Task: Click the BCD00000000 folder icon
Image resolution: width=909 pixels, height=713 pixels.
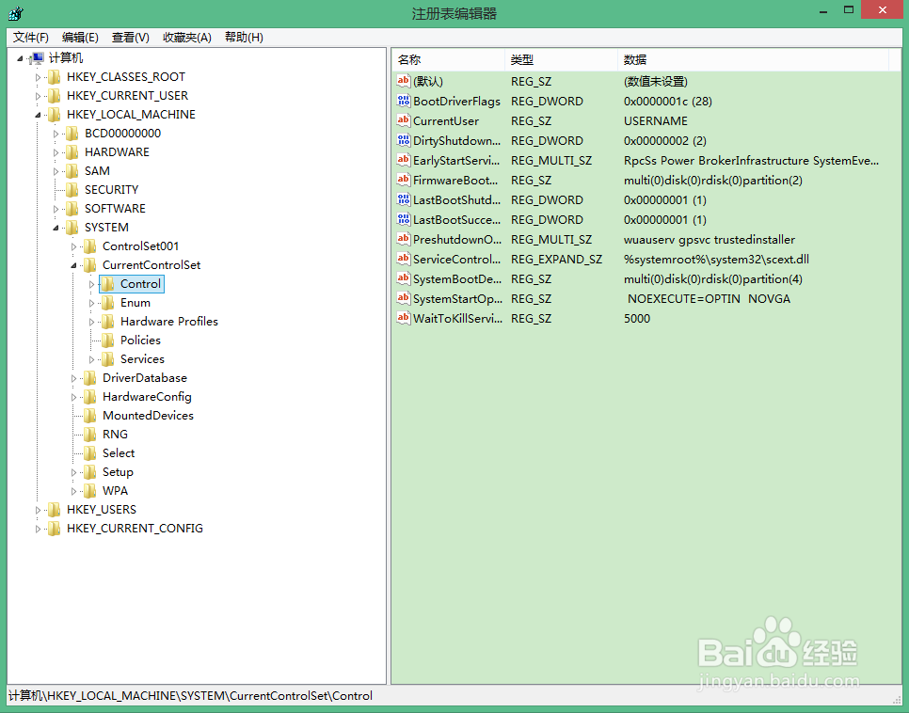Action: point(72,134)
